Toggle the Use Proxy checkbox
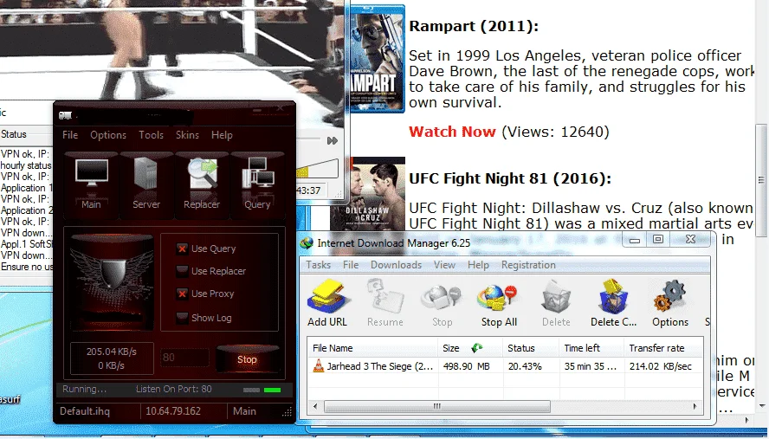769x439 pixels. click(182, 294)
